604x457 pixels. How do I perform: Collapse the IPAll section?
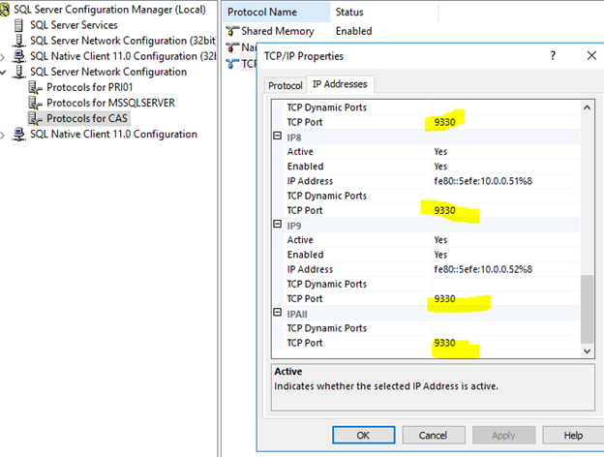[x=278, y=313]
